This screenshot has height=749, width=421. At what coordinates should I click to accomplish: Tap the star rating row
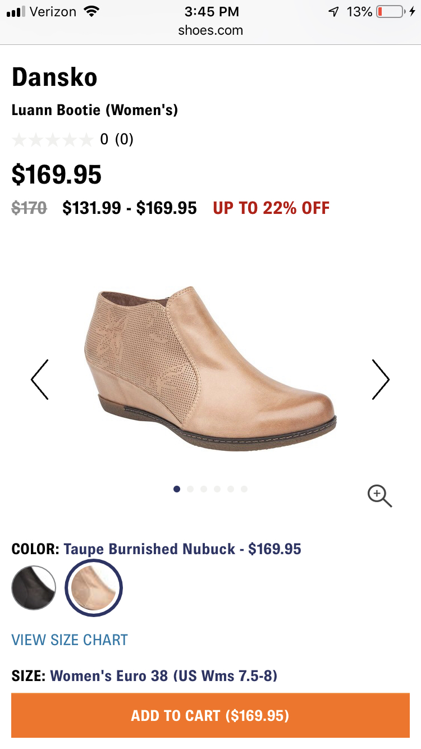coord(52,139)
